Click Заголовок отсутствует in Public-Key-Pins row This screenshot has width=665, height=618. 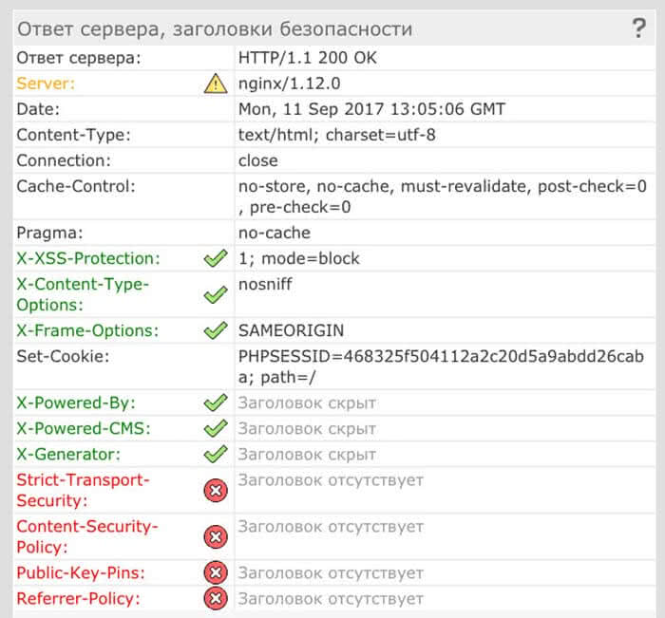click(331, 572)
